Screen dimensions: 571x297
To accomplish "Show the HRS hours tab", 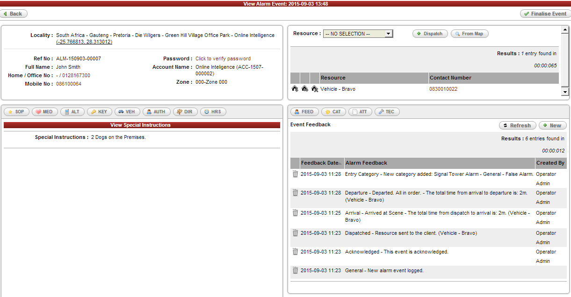I will coord(213,112).
